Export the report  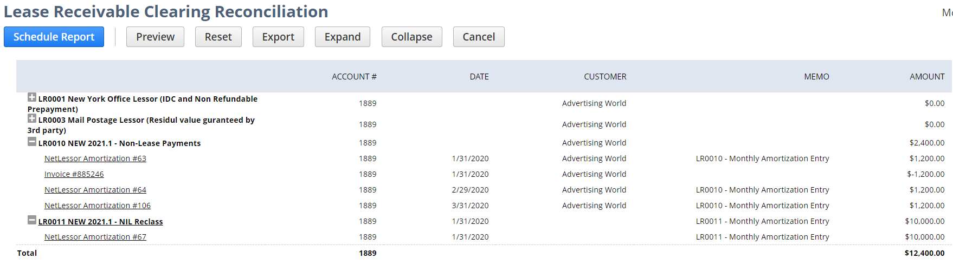pyautogui.click(x=278, y=37)
